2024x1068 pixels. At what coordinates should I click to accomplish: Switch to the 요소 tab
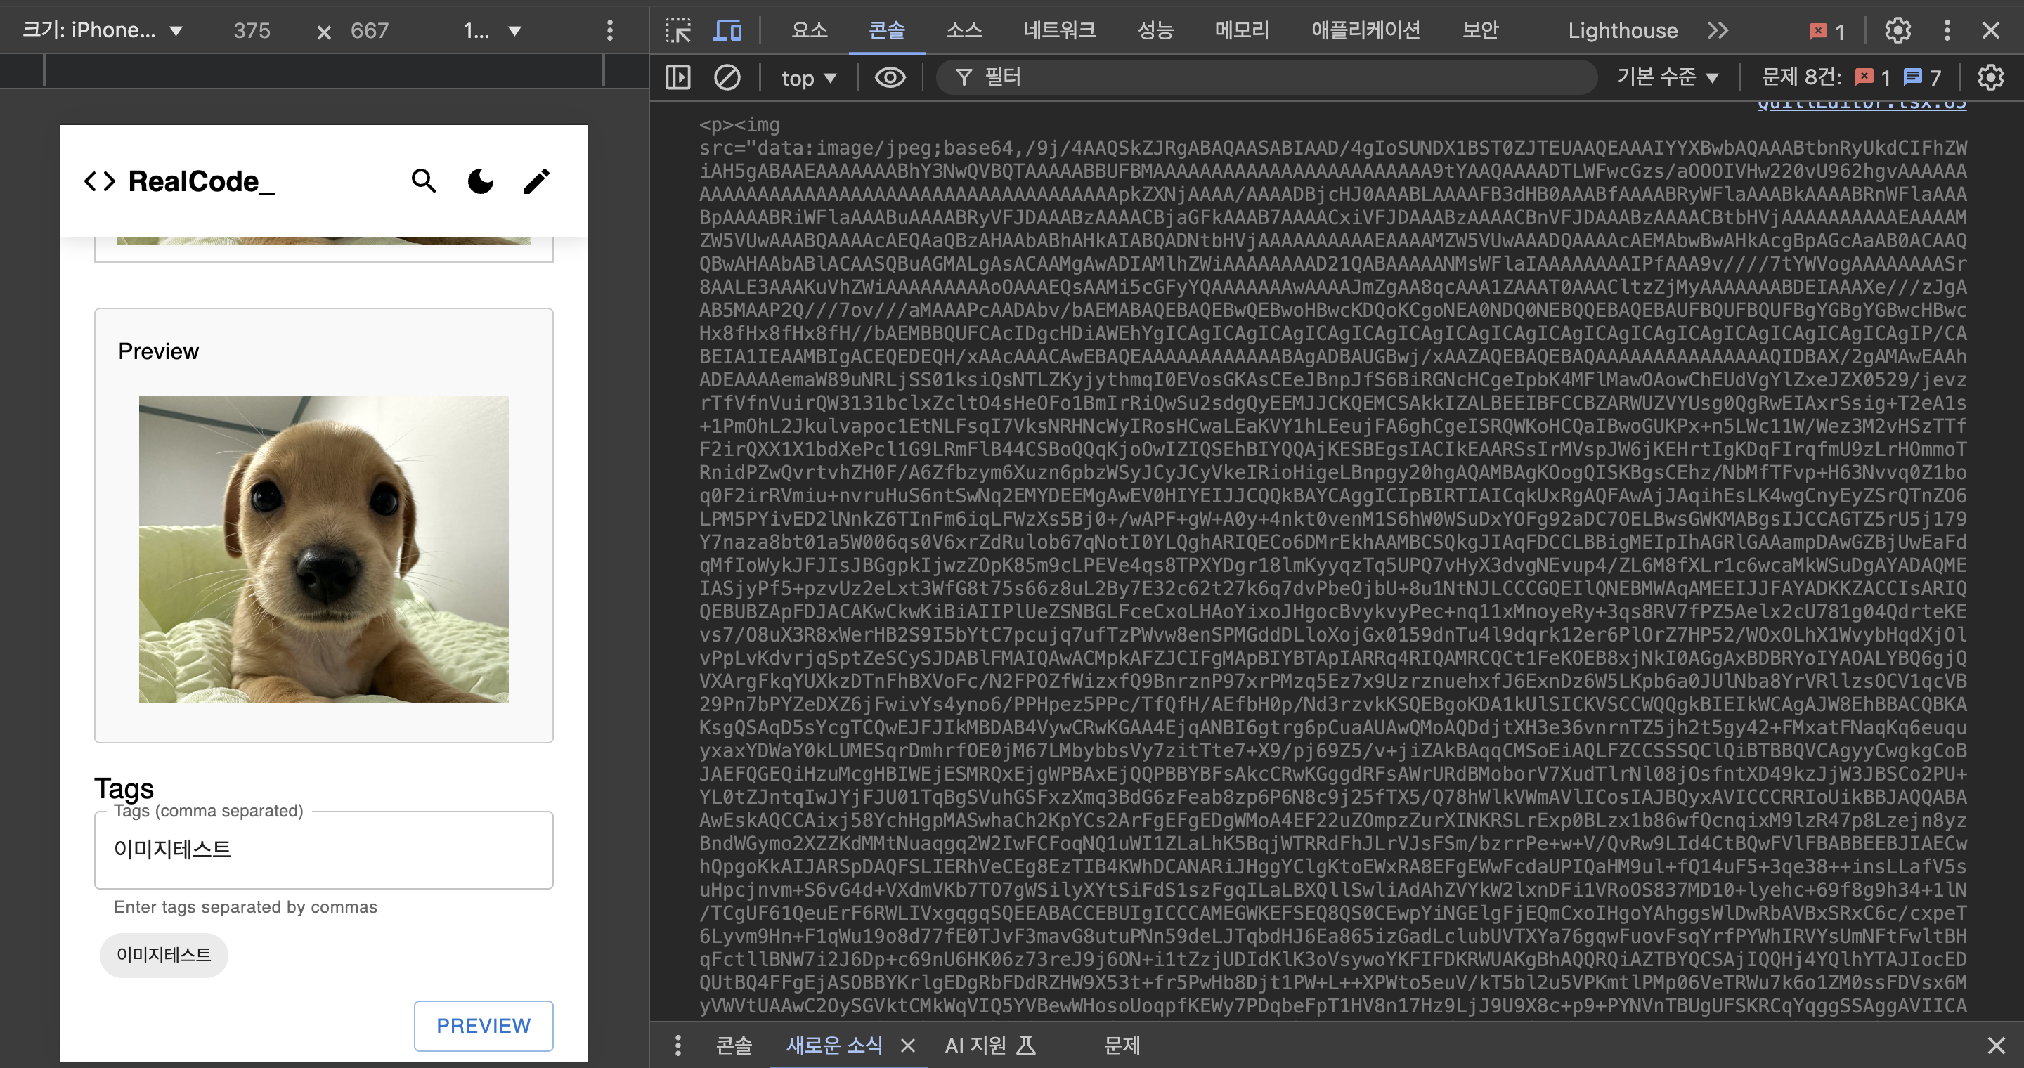810,31
